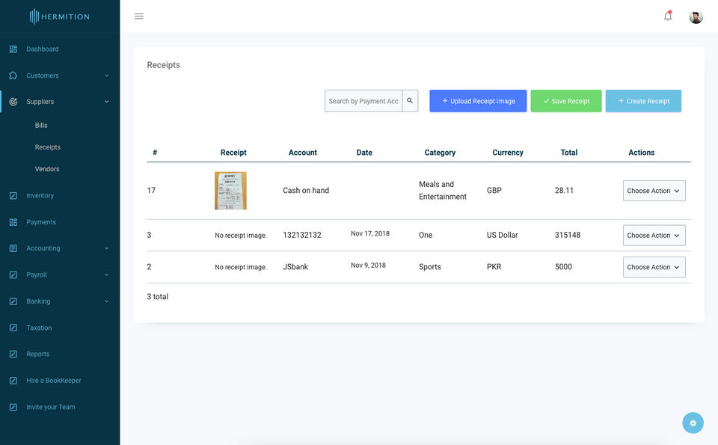Open user profile avatar
This screenshot has height=445, width=718.
pyautogui.click(x=696, y=17)
